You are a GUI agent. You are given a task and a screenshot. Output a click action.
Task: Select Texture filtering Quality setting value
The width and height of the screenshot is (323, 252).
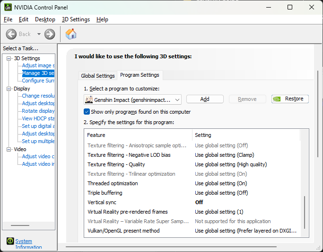click(x=231, y=164)
